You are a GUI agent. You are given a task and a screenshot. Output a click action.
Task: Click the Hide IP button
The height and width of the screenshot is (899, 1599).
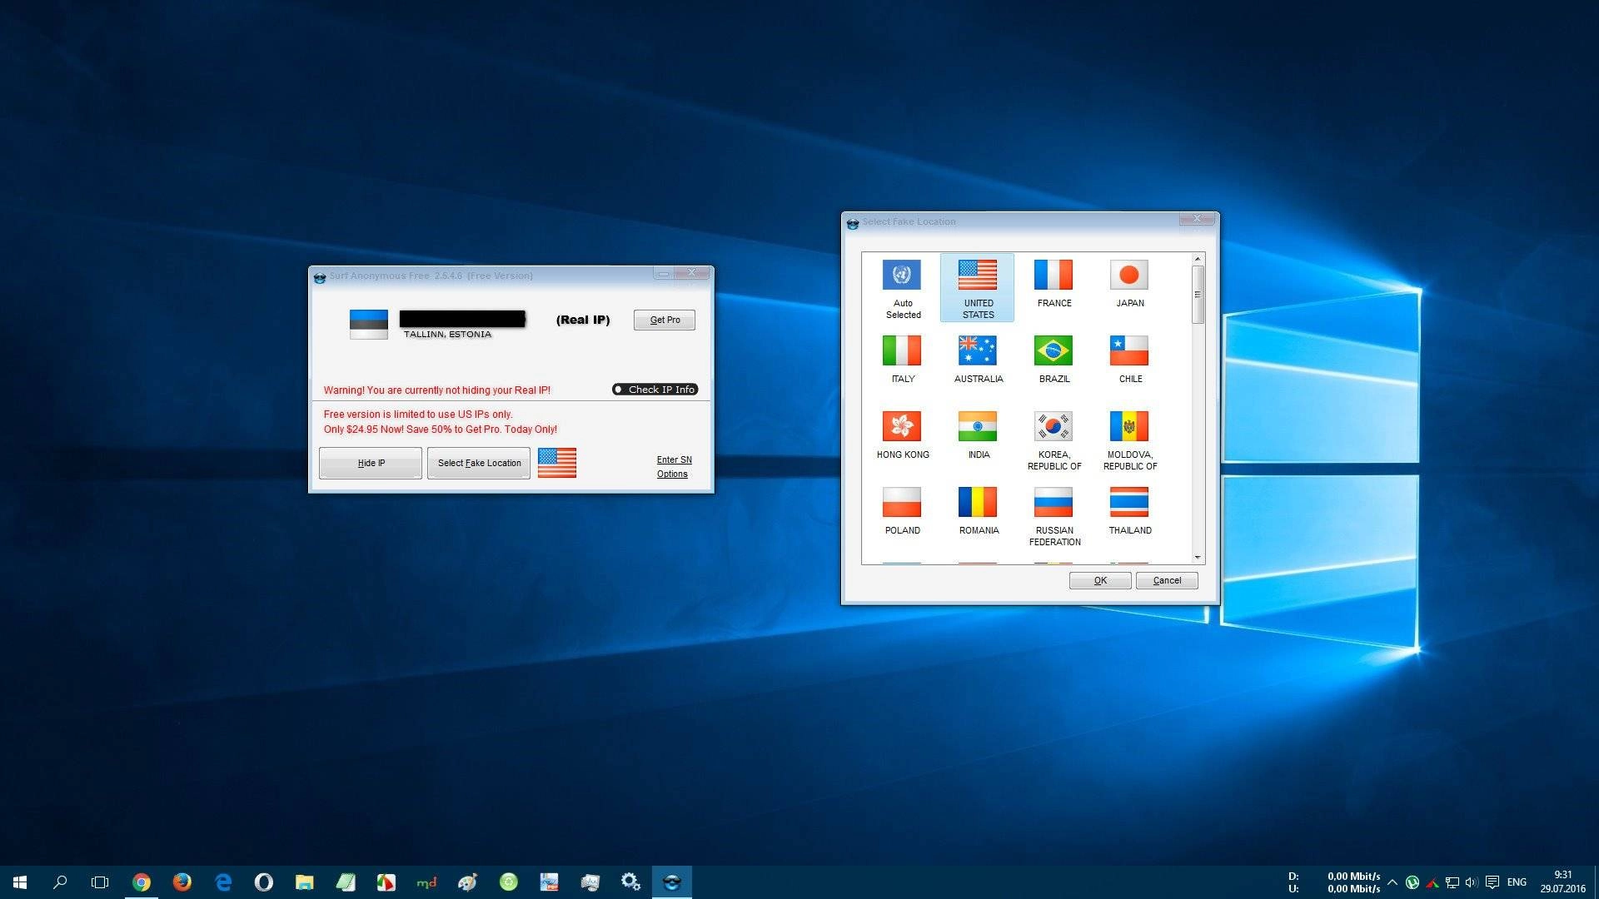pyautogui.click(x=371, y=463)
